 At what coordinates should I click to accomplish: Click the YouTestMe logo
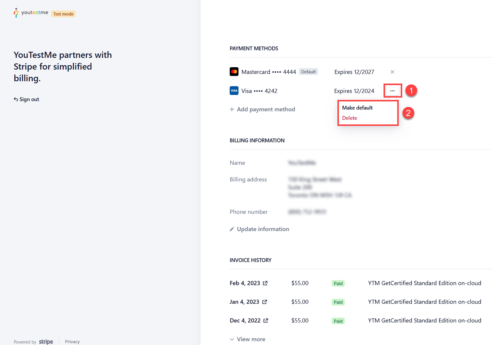31,13
